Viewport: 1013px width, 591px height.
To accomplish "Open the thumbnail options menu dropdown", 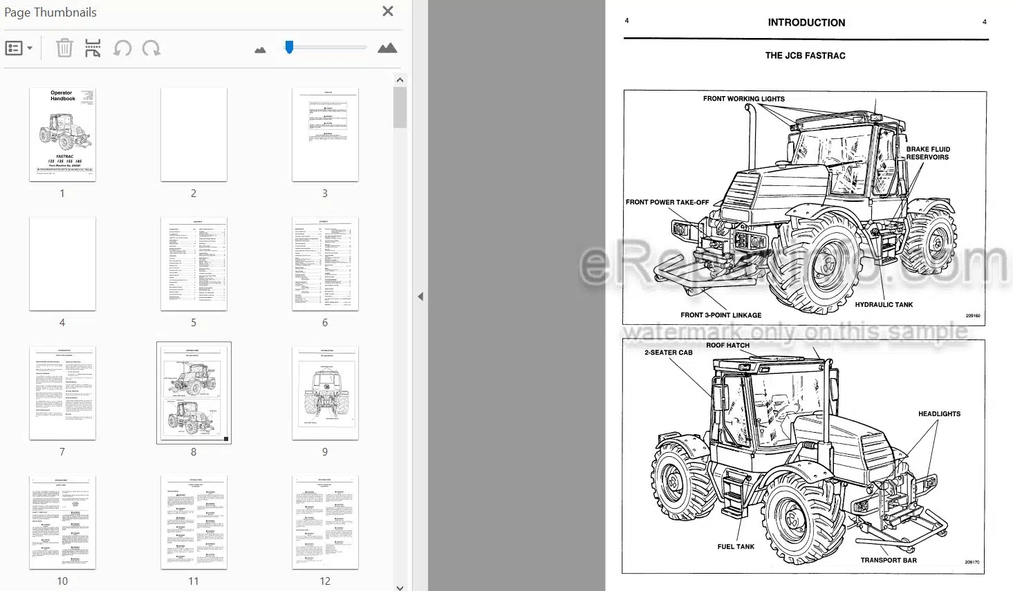I will [19, 48].
